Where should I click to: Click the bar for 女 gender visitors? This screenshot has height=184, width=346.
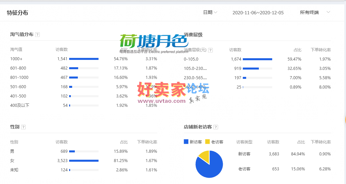(x=83, y=161)
